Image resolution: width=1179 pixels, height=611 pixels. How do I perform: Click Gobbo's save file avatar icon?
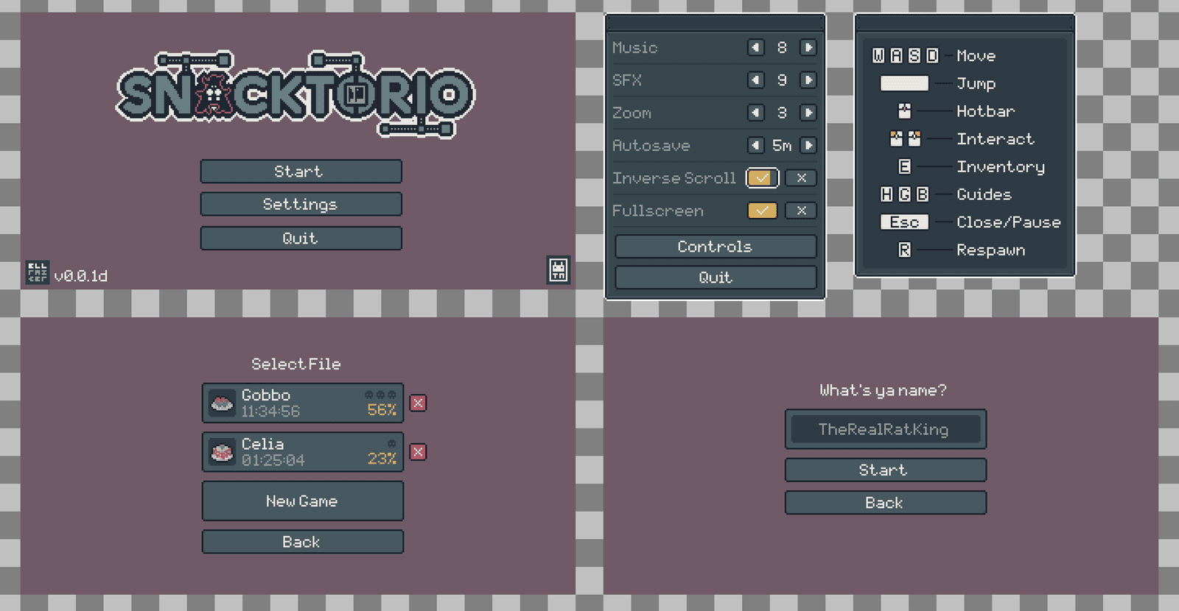(222, 403)
